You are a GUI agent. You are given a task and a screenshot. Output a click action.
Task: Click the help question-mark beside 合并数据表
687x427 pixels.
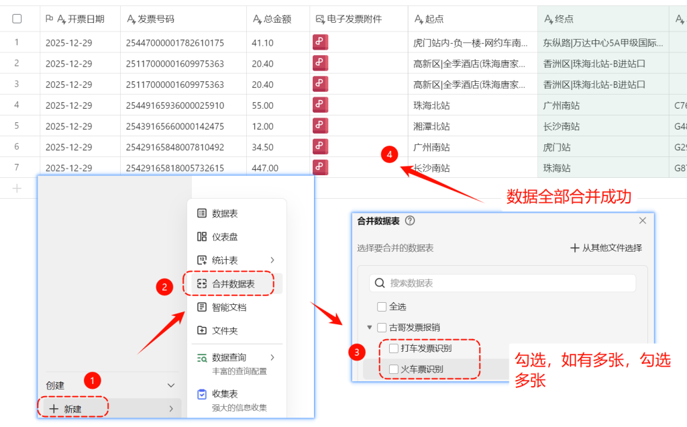tap(410, 220)
